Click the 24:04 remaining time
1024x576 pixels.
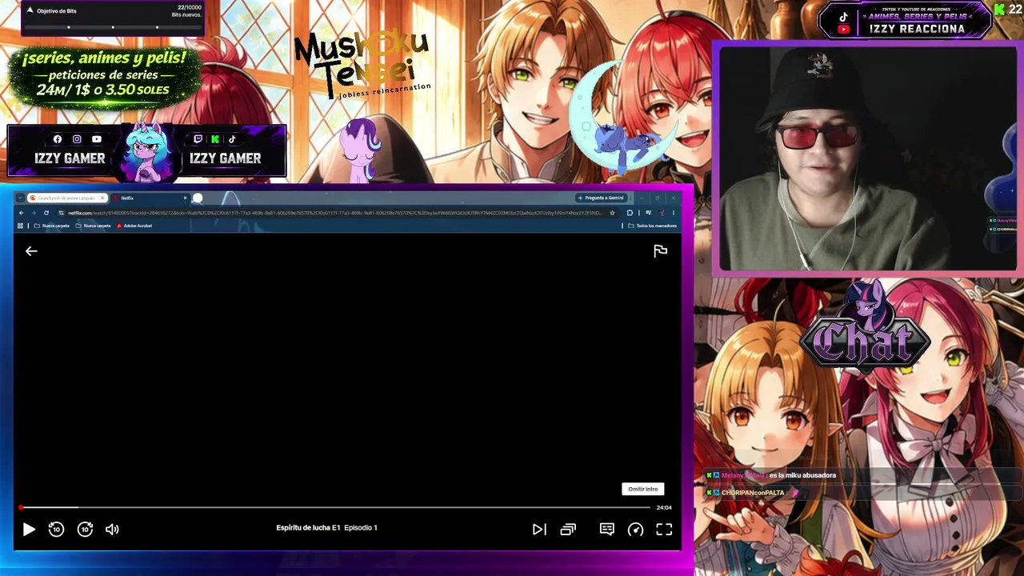point(664,507)
